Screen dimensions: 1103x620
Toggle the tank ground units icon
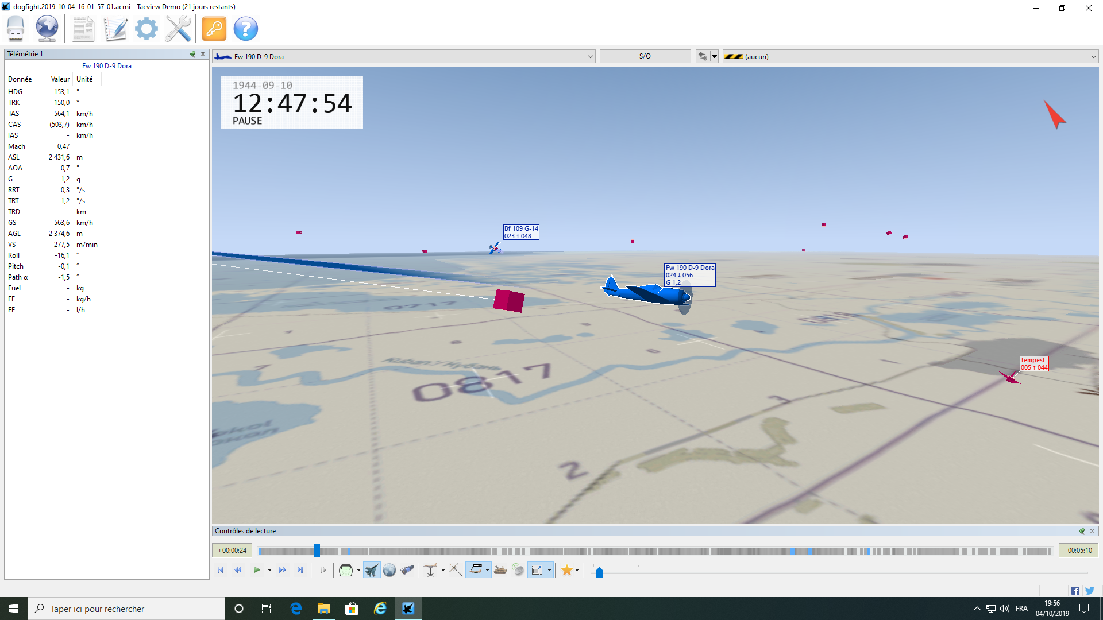pos(500,570)
